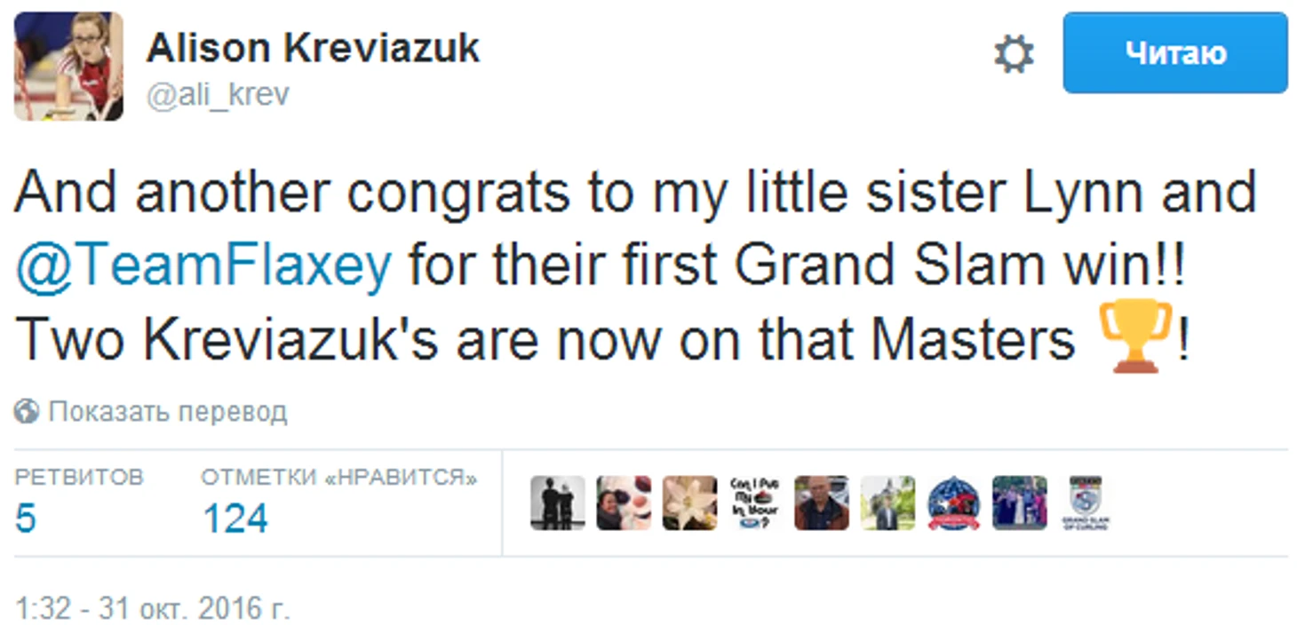View the 124 likes count

pos(235,518)
